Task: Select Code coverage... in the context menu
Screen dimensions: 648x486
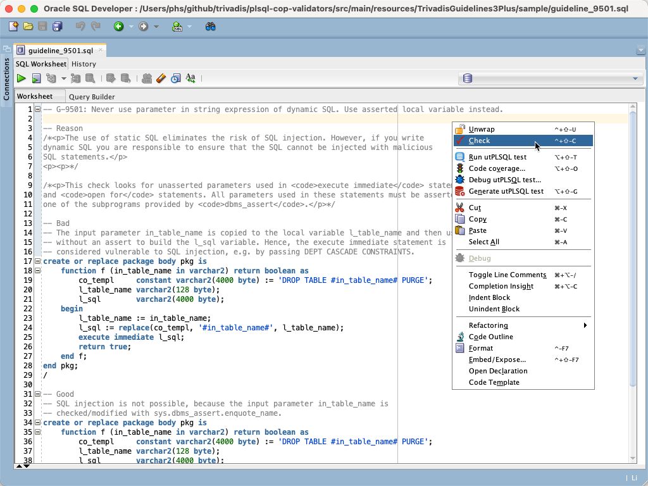Action: [523, 168]
